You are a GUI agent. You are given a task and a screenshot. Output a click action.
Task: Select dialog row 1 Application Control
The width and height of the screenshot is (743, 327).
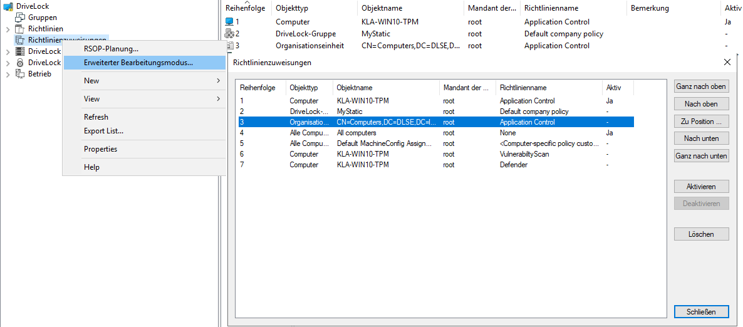pos(435,101)
